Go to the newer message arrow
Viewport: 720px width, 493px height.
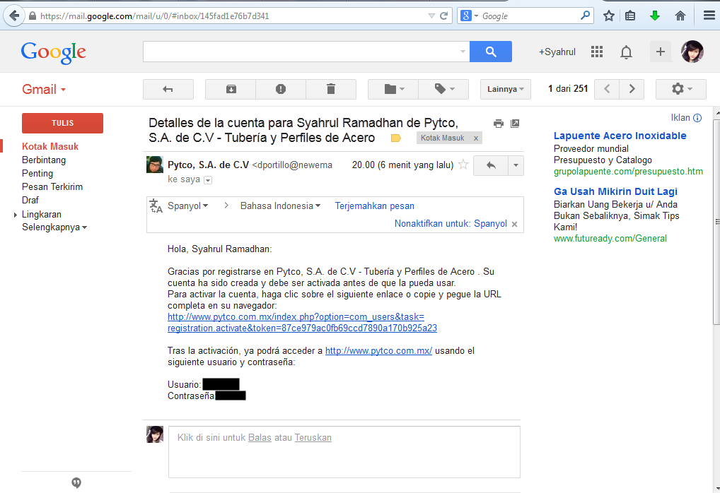607,89
